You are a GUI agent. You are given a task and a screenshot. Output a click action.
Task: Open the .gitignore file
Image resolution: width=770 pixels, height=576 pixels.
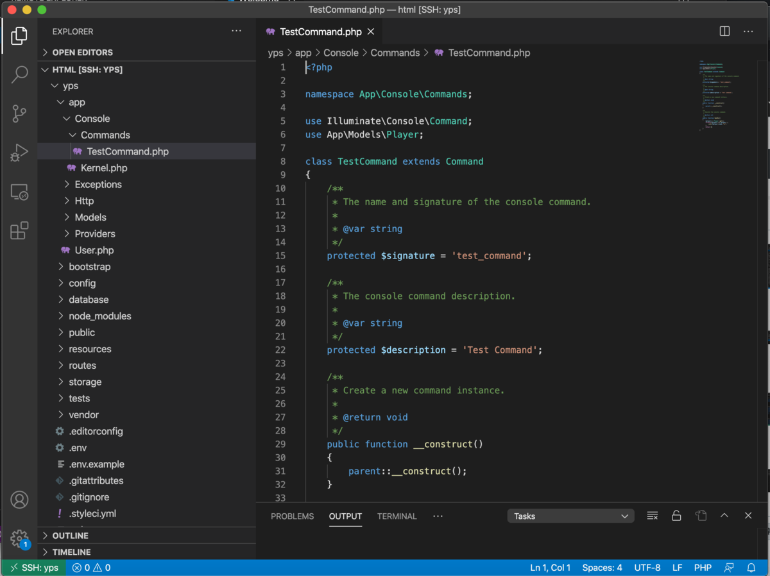coord(146,497)
